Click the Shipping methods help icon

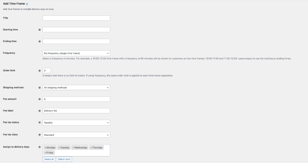(40, 88)
